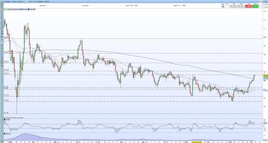
Task: Click the second Stop order icon
Action: tap(243, 6)
